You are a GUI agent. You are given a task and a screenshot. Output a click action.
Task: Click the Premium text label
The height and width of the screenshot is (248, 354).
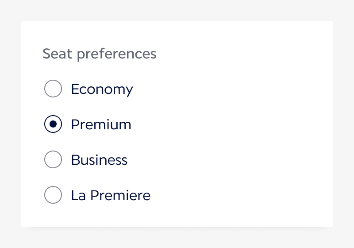coord(101,125)
